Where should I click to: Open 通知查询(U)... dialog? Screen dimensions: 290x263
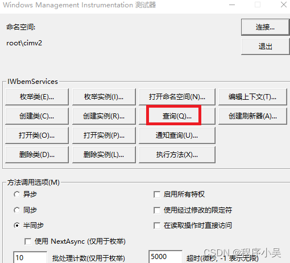tap(177, 135)
